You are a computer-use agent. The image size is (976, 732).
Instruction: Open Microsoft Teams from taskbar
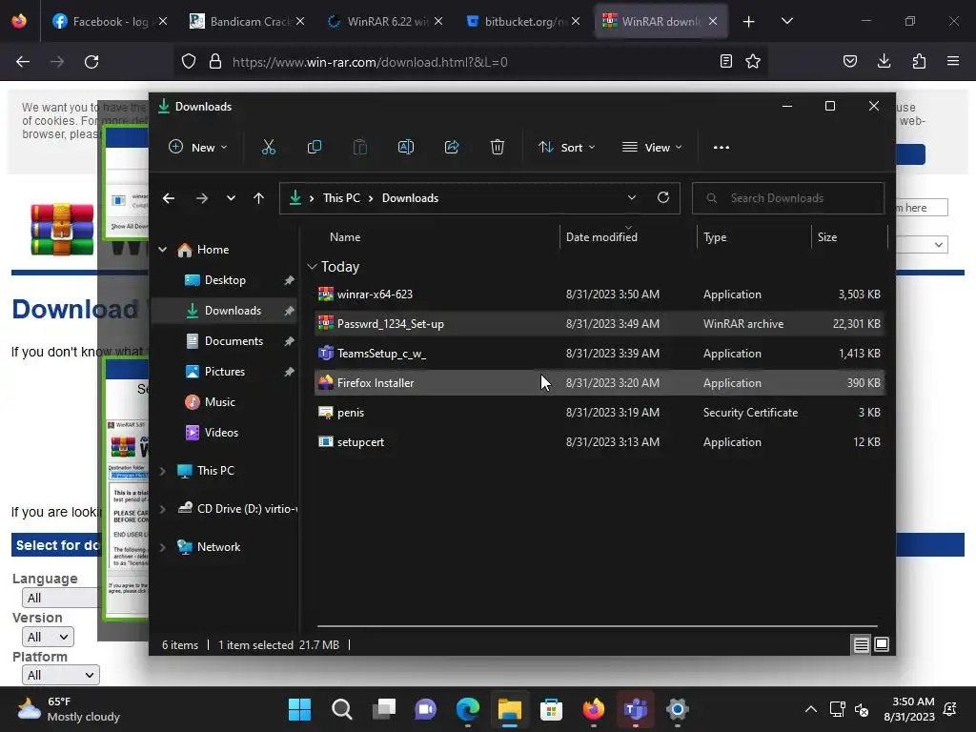coord(635,709)
